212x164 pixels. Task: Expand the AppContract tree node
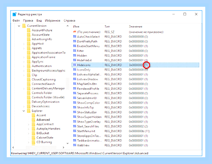point(28,124)
